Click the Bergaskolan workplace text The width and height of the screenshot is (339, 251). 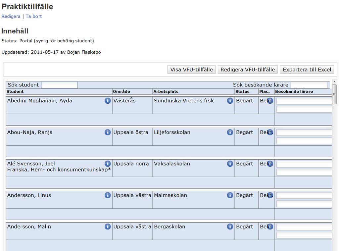tap(169, 226)
